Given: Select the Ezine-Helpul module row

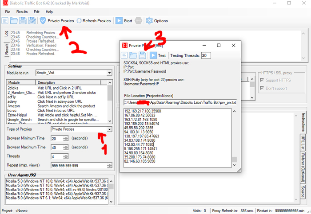Looking at the screenshot, I should (57, 115).
